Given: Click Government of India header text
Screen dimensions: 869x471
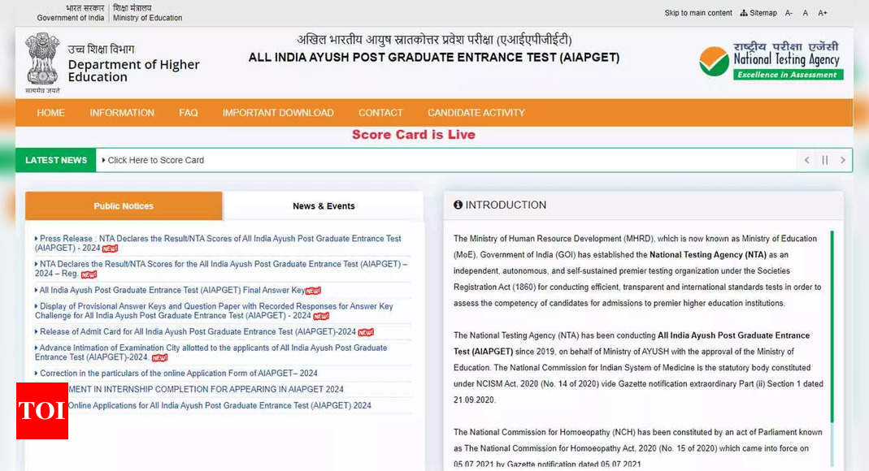Looking at the screenshot, I should [71, 18].
